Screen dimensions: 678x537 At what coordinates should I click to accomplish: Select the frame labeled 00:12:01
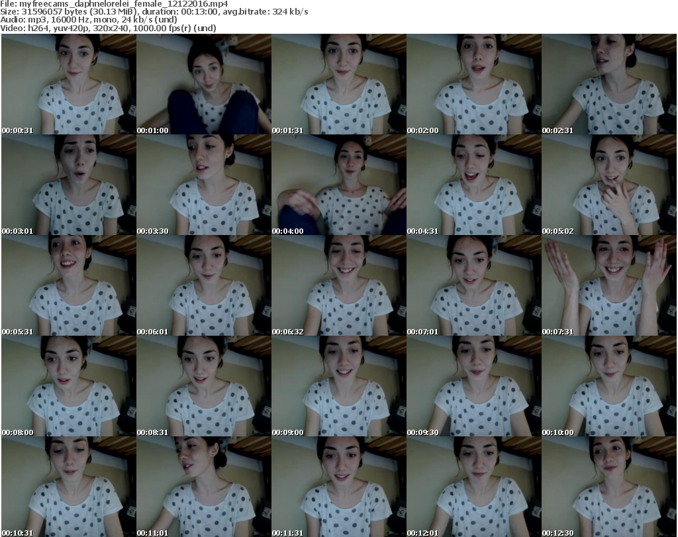click(473, 487)
